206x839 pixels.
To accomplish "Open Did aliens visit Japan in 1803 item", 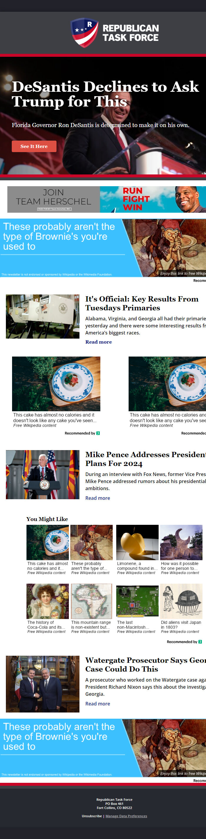I will (181, 608).
